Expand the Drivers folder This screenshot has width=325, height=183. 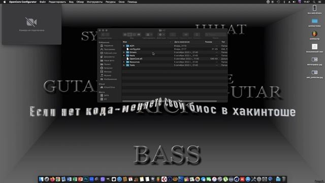click(124, 52)
